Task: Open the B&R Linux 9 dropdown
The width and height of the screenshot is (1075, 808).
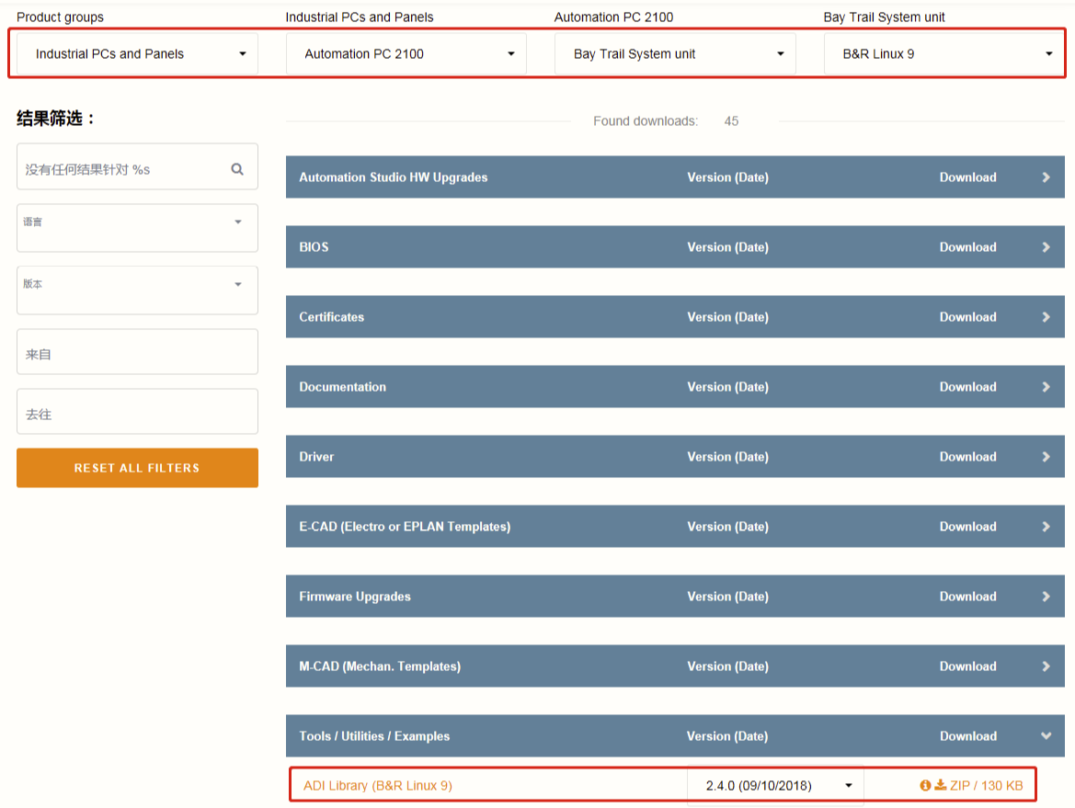Action: (944, 53)
